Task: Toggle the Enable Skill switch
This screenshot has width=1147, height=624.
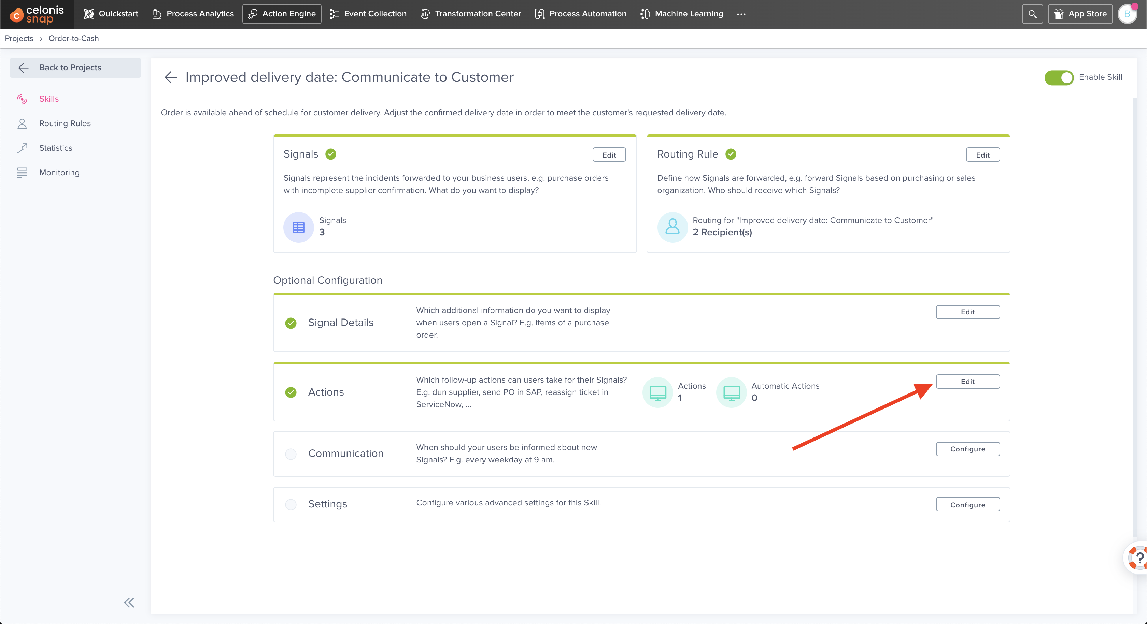Action: pos(1059,77)
